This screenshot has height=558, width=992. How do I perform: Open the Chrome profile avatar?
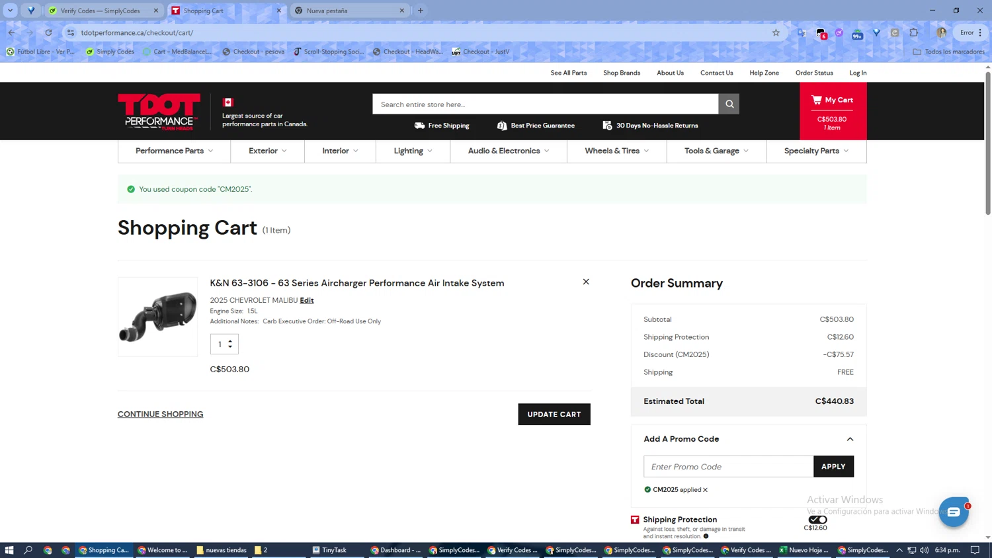942,32
